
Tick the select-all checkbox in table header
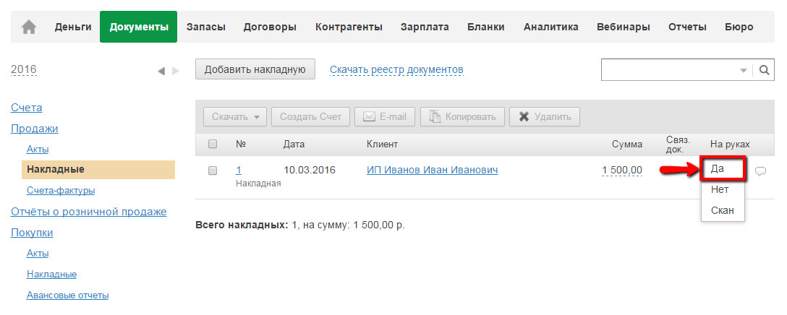(x=213, y=144)
